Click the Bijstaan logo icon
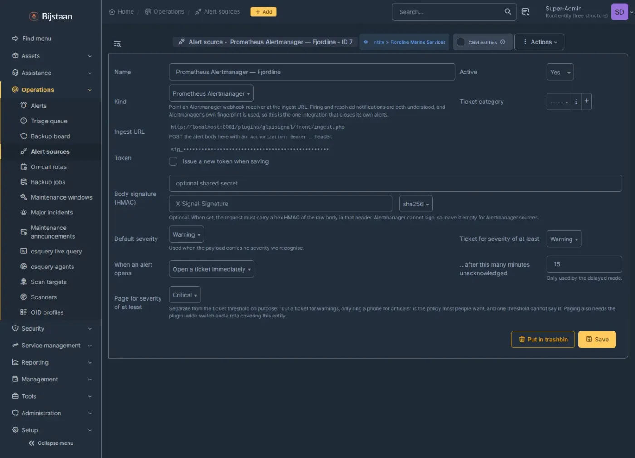 pos(34,16)
